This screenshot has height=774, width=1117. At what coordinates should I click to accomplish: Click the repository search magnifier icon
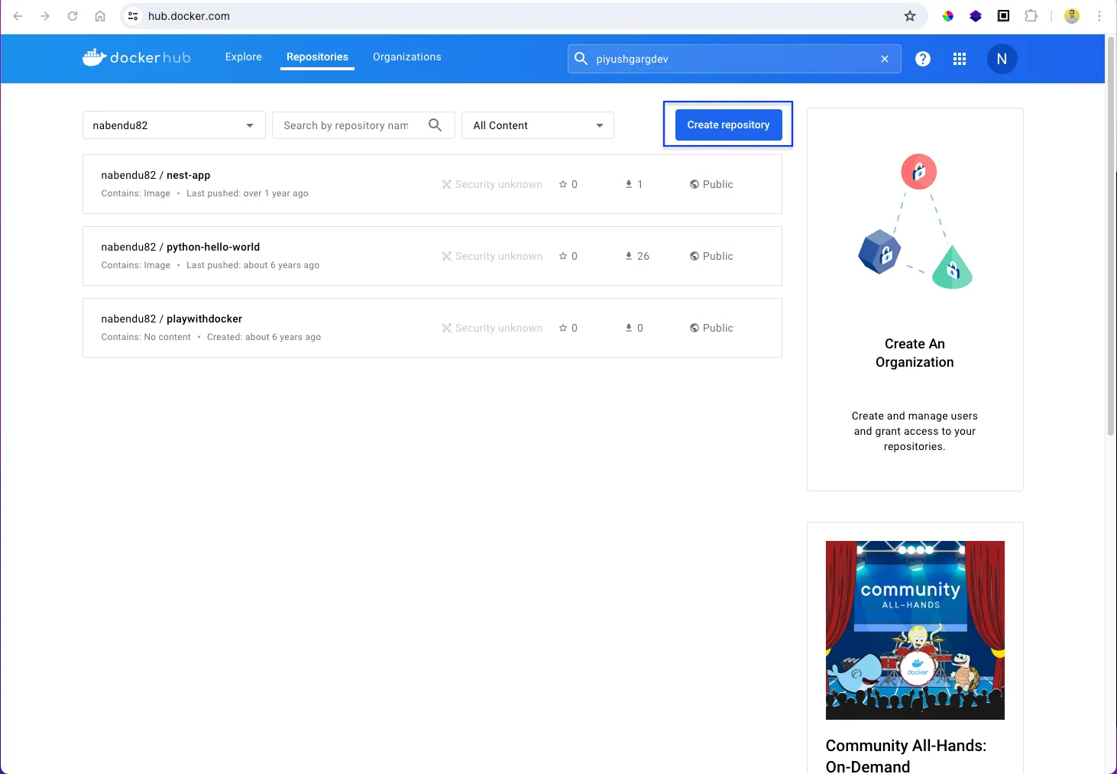(435, 125)
